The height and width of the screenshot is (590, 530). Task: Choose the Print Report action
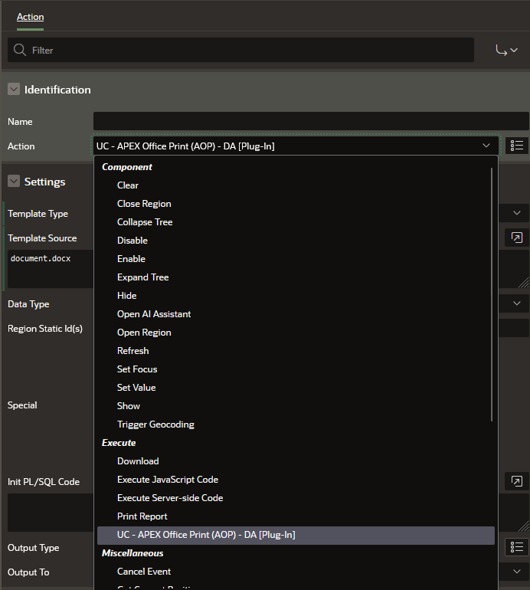pyautogui.click(x=142, y=516)
